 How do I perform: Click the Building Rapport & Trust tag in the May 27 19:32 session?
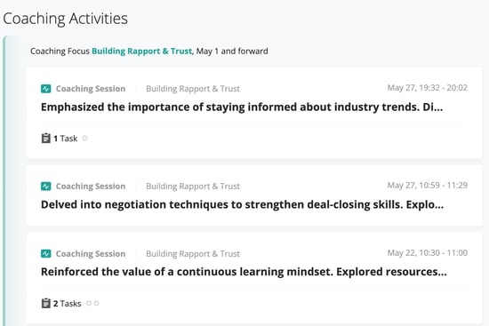pos(193,89)
